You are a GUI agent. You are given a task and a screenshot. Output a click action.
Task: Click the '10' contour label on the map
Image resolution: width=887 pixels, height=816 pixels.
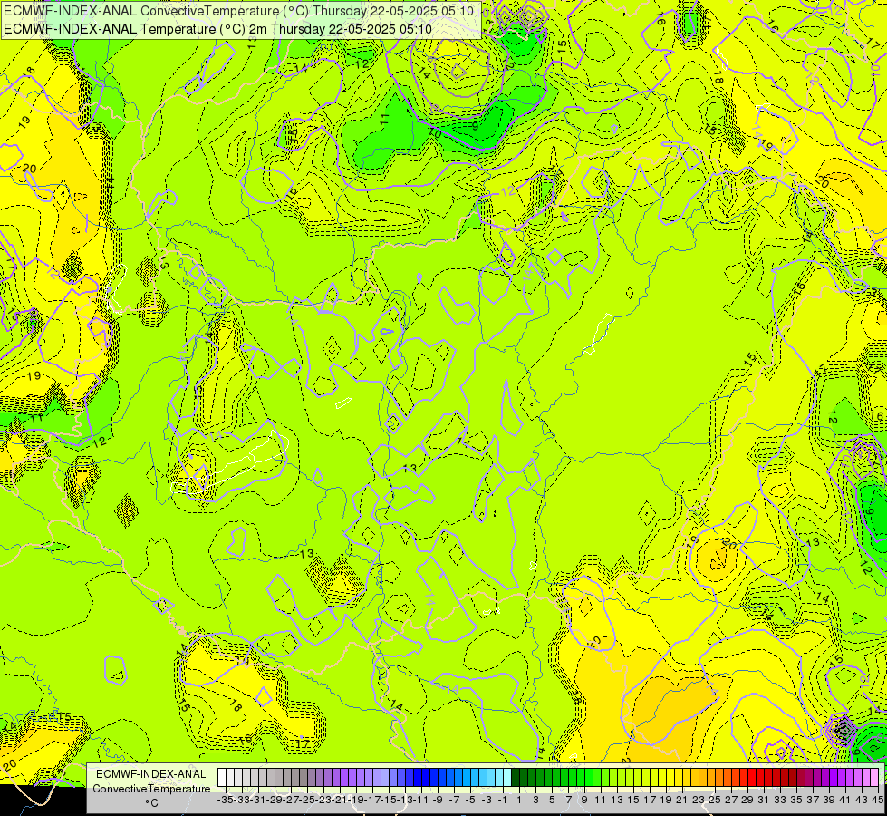(x=435, y=132)
